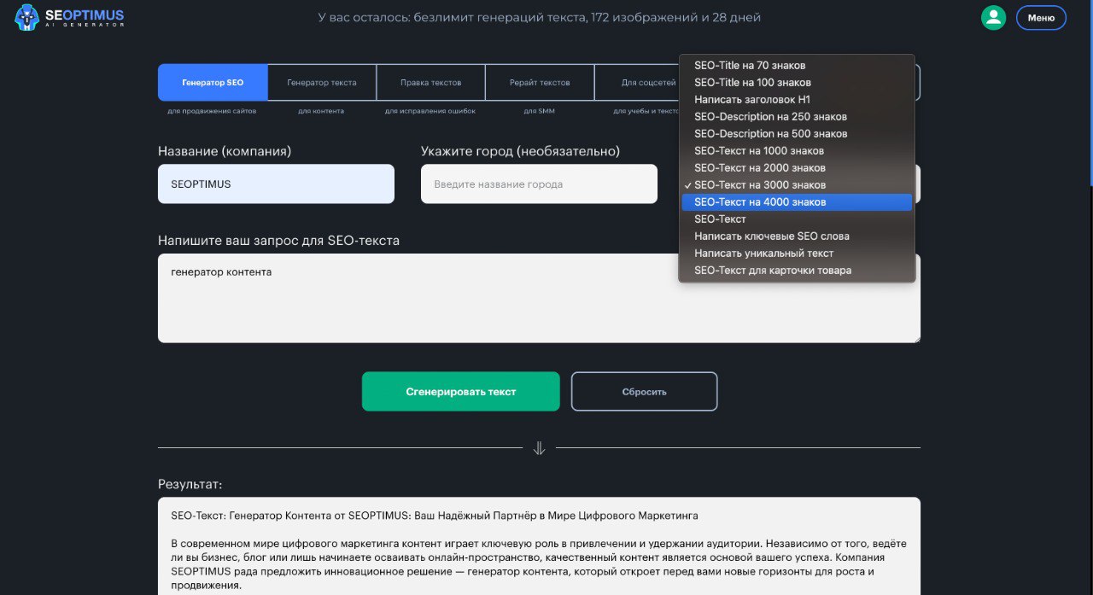Open the Меню button
1093x595 pixels.
[x=1041, y=18]
